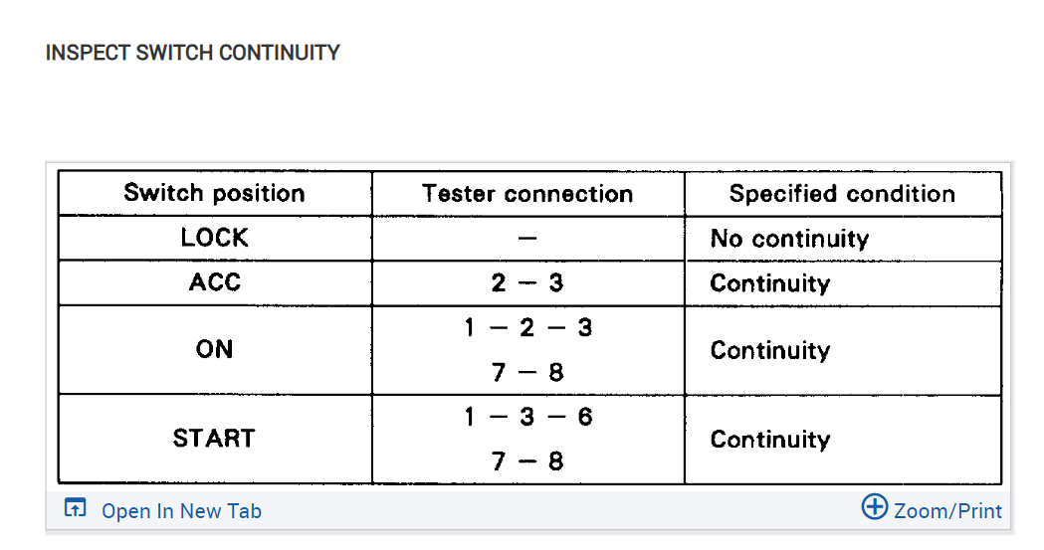Click the 'Specified condition' column header
The height and width of the screenshot is (550, 1044).
point(842,194)
